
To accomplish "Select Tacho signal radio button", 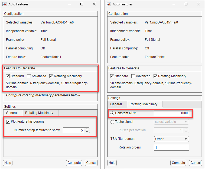I will (x=112, y=122).
